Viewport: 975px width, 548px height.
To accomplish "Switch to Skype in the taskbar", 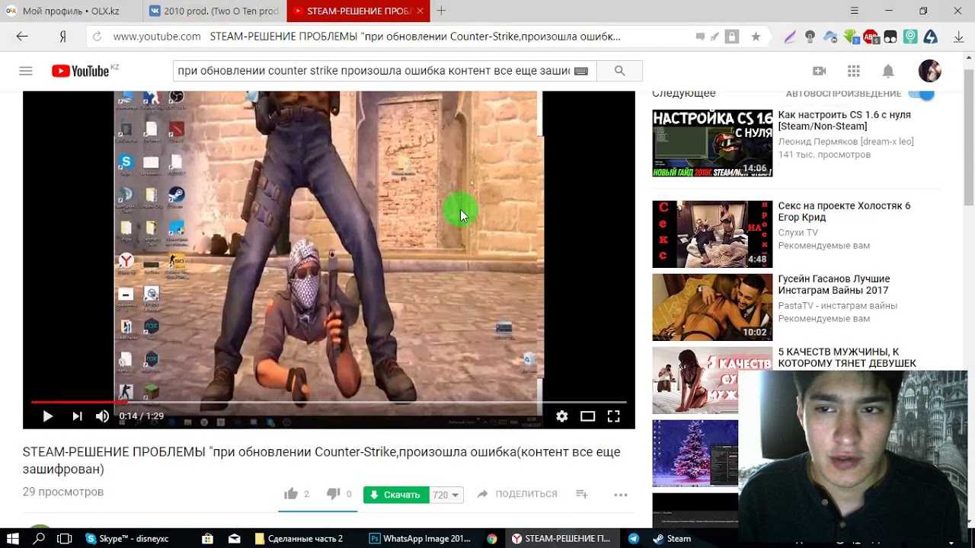I will [x=127, y=538].
